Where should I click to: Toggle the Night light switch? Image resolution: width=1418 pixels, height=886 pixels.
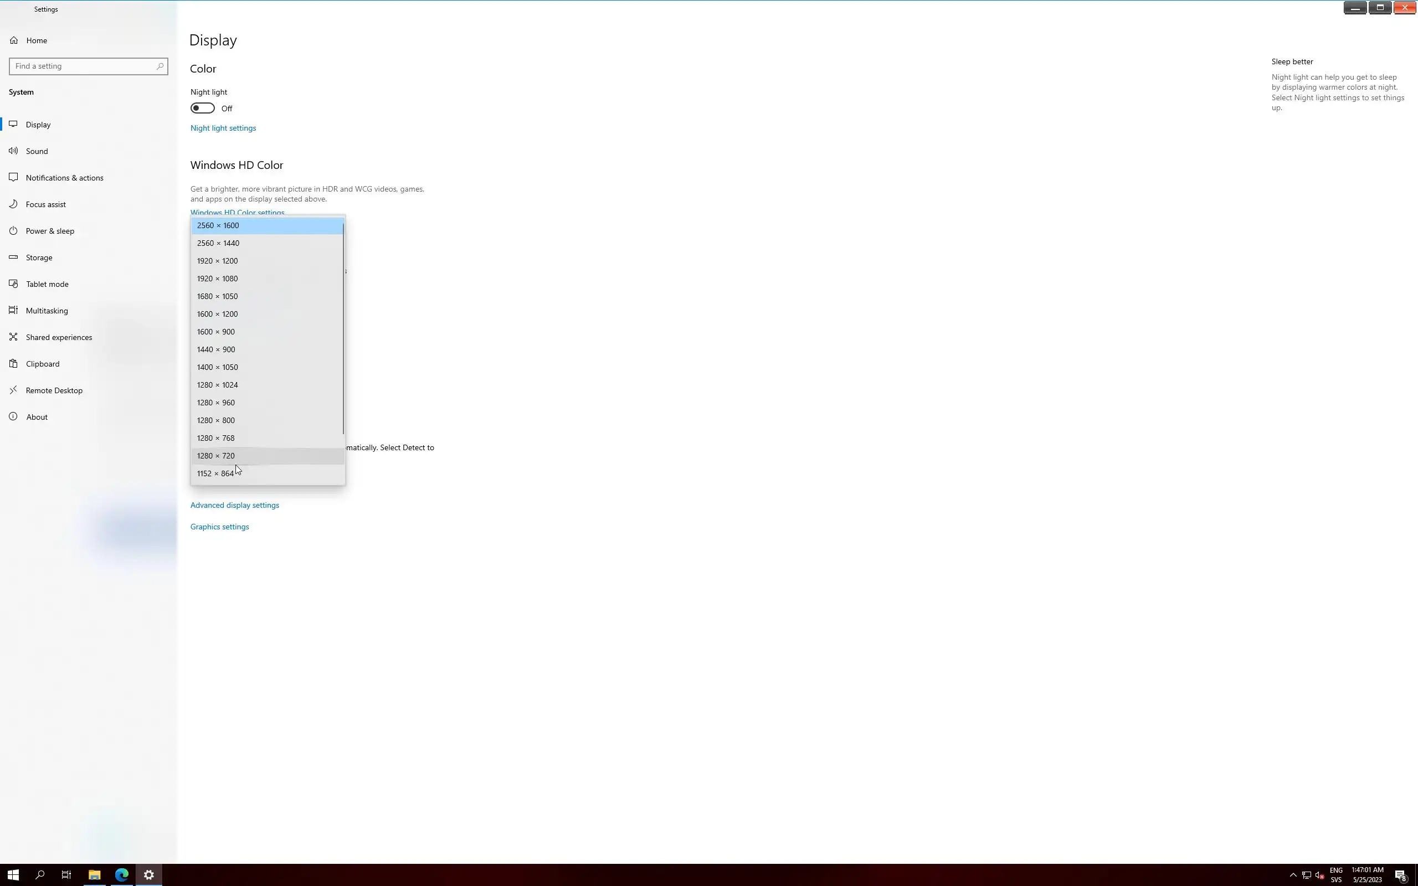(203, 109)
